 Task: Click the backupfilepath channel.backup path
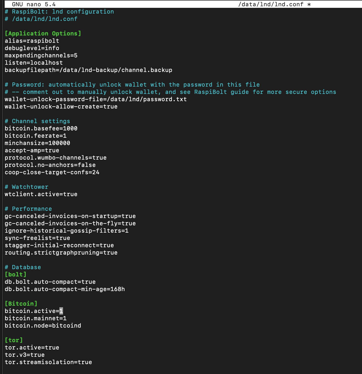88,70
